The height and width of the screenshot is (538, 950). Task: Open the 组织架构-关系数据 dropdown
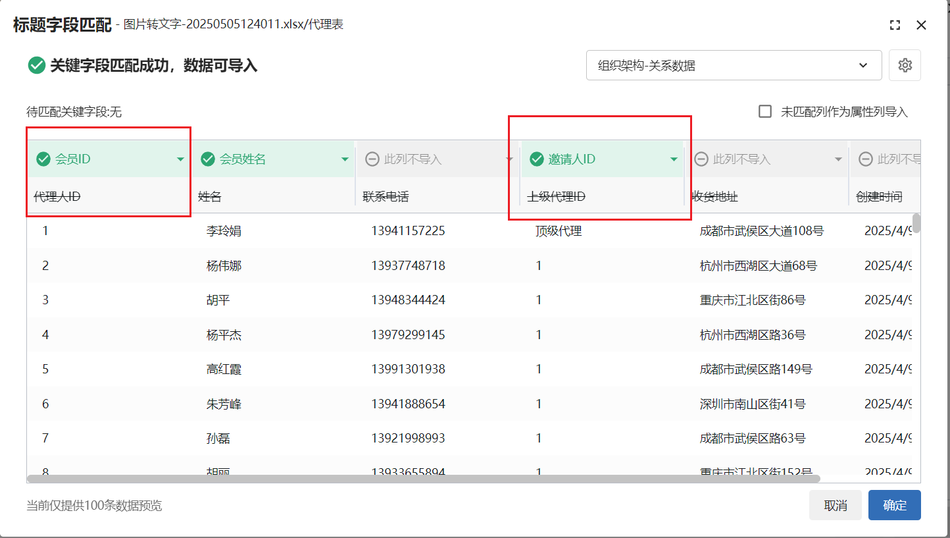pos(734,65)
